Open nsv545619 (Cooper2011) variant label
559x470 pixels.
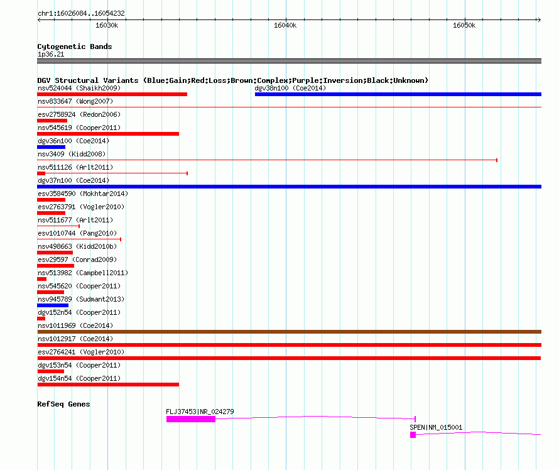pos(79,128)
